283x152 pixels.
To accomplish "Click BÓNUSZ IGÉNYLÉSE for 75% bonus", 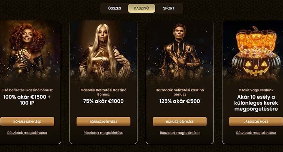I will coord(103,122).
